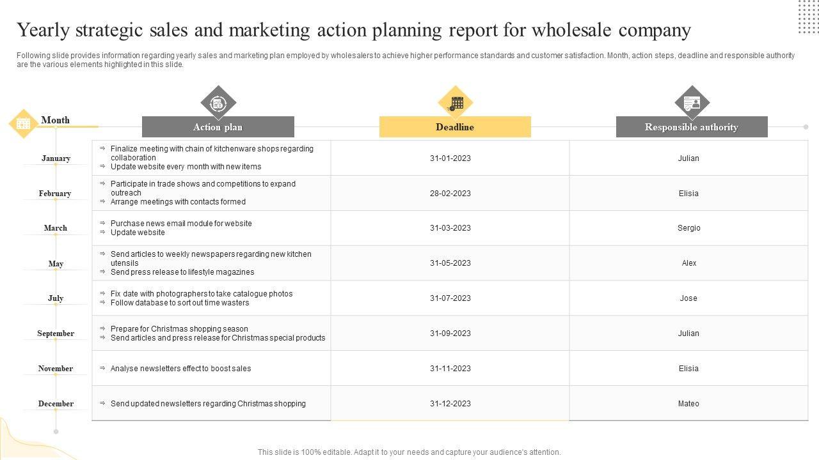Select the December month label
This screenshot has height=460, width=819.
point(56,404)
